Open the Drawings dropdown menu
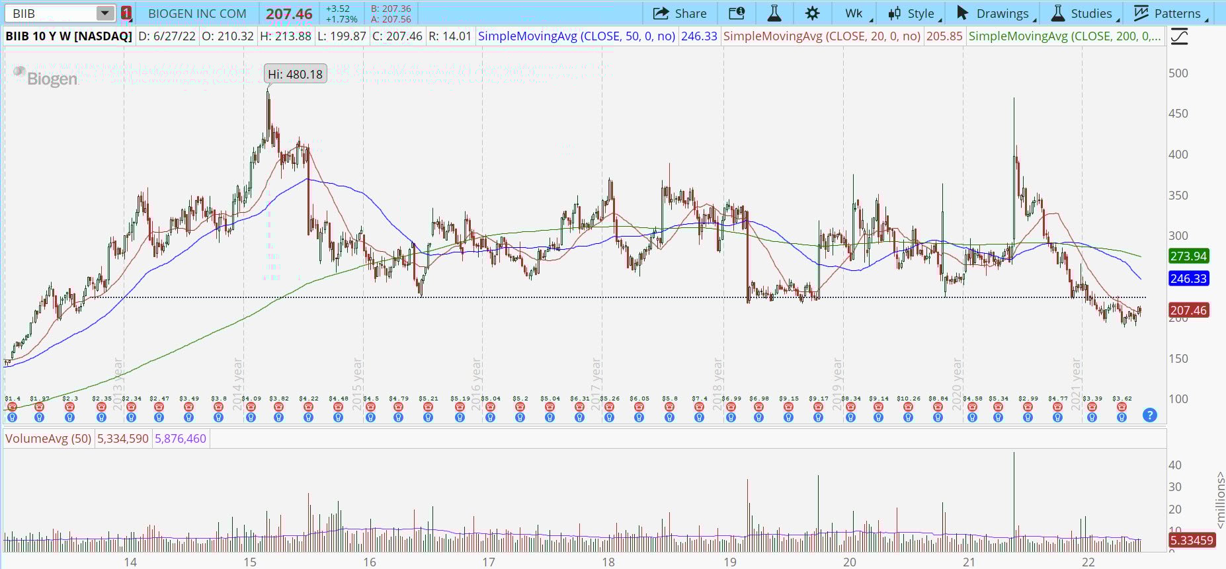 [995, 13]
